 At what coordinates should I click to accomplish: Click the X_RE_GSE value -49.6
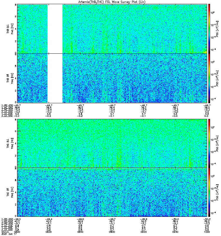[80, 219]
